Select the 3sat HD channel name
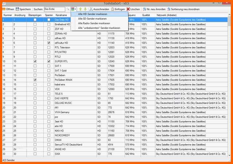The image size is (233, 164). (59, 121)
